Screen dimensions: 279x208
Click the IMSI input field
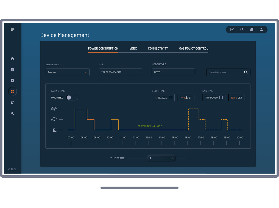click(120, 72)
